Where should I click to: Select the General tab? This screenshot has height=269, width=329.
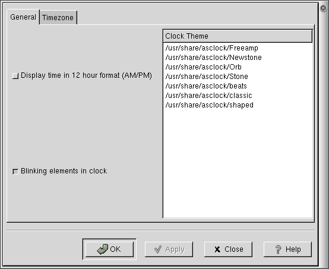point(23,17)
